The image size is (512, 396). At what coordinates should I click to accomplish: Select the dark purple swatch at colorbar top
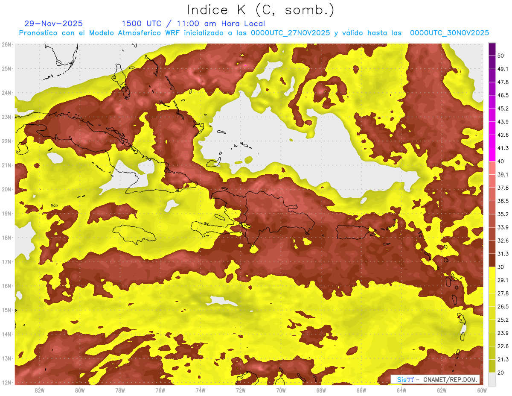click(492, 50)
